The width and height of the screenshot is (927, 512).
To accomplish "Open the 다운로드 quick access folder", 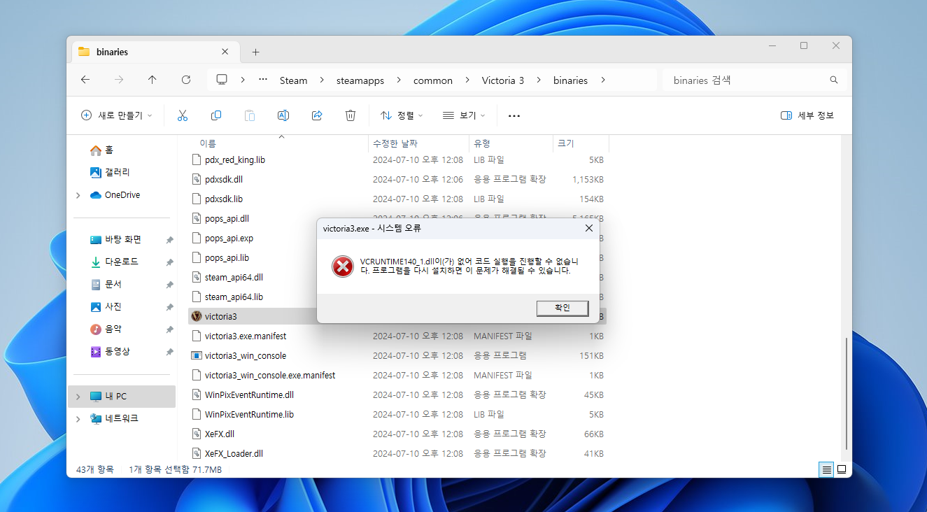I will [115, 262].
